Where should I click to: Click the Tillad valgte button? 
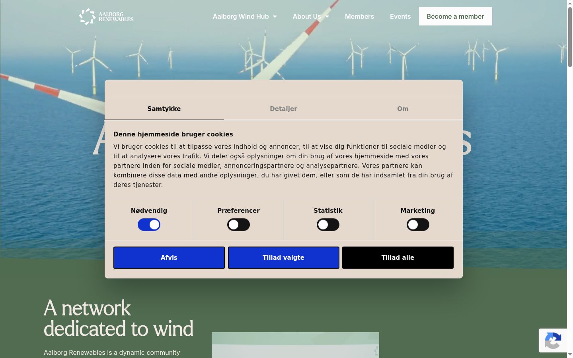coord(283,257)
